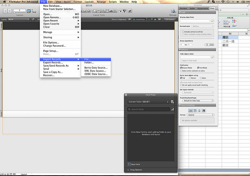The width and height of the screenshot is (250, 176).
Task: Select the oval drawing tool
Action: pyautogui.click(x=89, y=11)
